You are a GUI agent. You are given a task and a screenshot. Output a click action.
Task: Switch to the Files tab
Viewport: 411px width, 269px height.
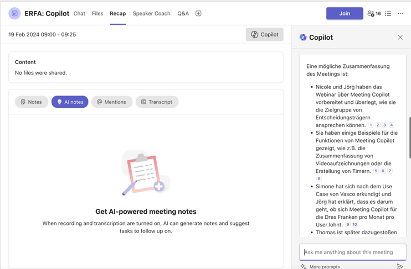point(97,13)
